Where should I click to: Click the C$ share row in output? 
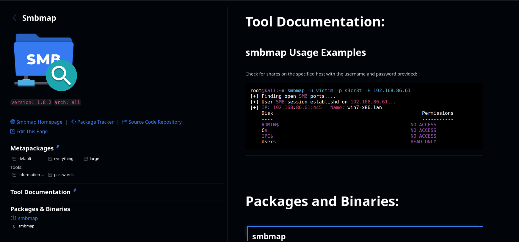(x=349, y=130)
